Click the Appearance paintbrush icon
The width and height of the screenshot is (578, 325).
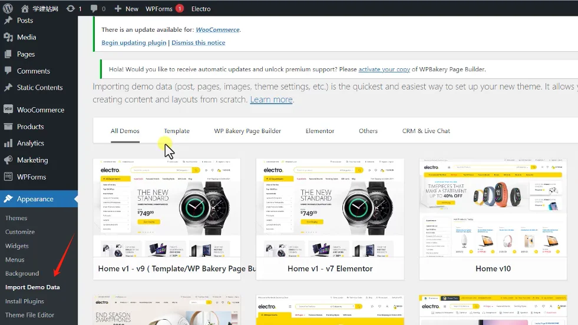click(x=8, y=198)
